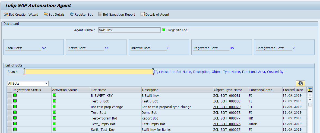Click the Registered Bots value 45
This screenshot has height=133, width=320.
[x=232, y=48]
